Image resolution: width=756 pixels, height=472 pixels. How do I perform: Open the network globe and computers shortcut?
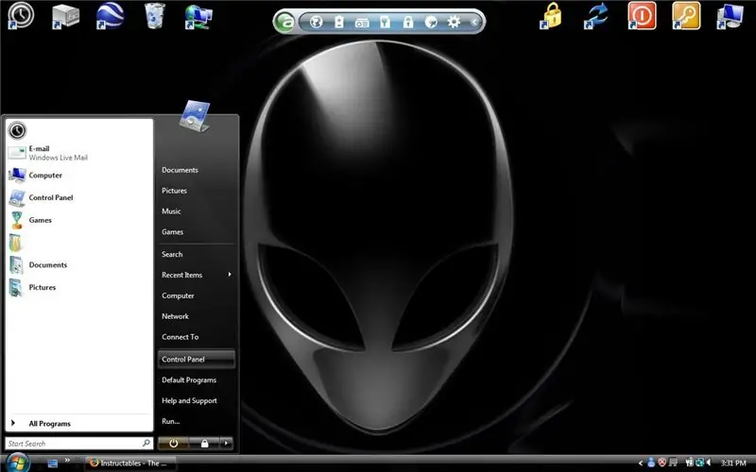(x=198, y=17)
